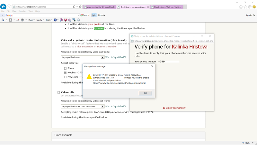Close the Real-time communication tab with X
Image resolution: width=257 pixels, height=145 pixels.
148,7
